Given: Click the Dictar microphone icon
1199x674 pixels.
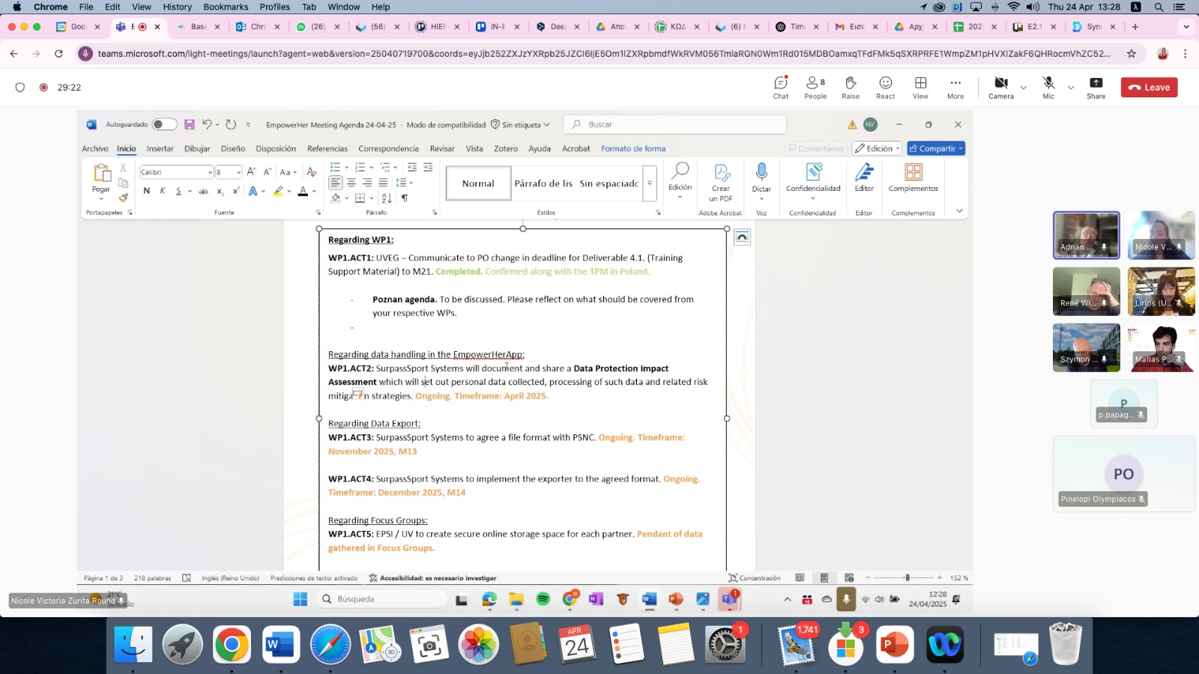Looking at the screenshot, I should coord(761,172).
